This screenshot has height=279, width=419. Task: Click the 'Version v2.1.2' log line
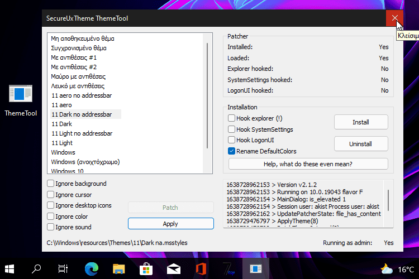(x=272, y=185)
